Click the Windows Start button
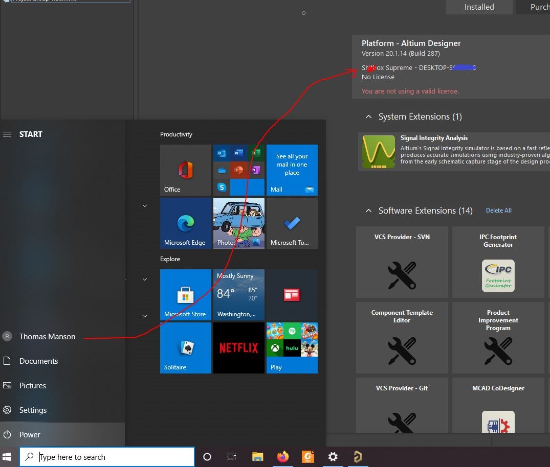The height and width of the screenshot is (467, 550). pyautogui.click(x=7, y=457)
